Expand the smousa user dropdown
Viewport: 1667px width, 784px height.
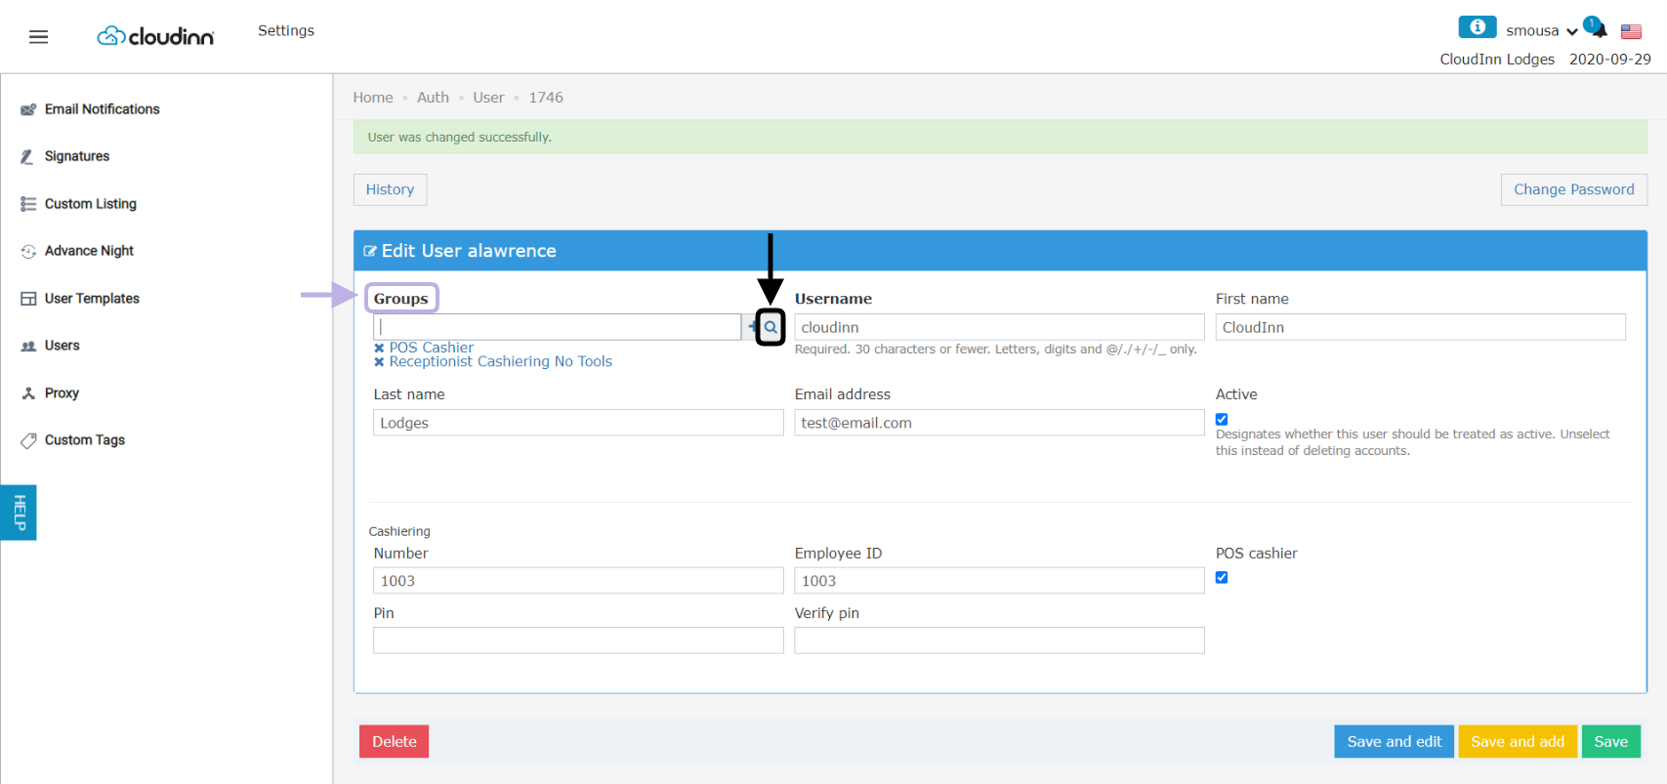1542,31
